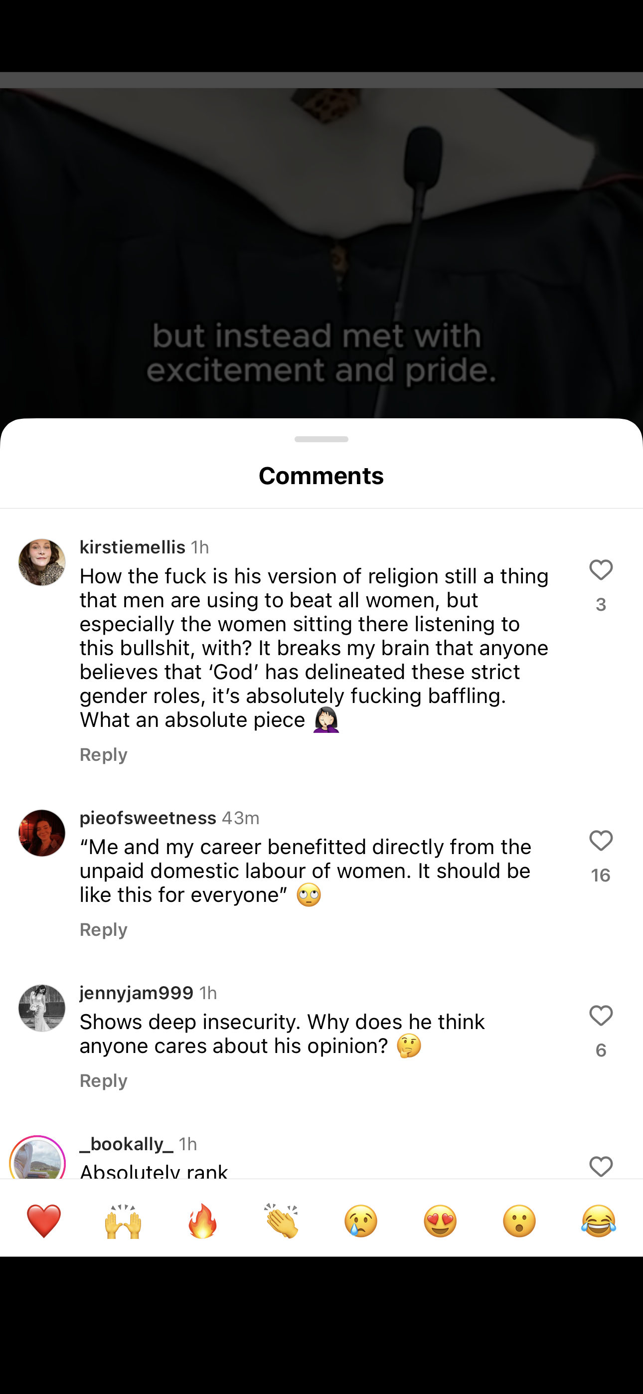Like jennyjam999's comment with the heart

601,1016
